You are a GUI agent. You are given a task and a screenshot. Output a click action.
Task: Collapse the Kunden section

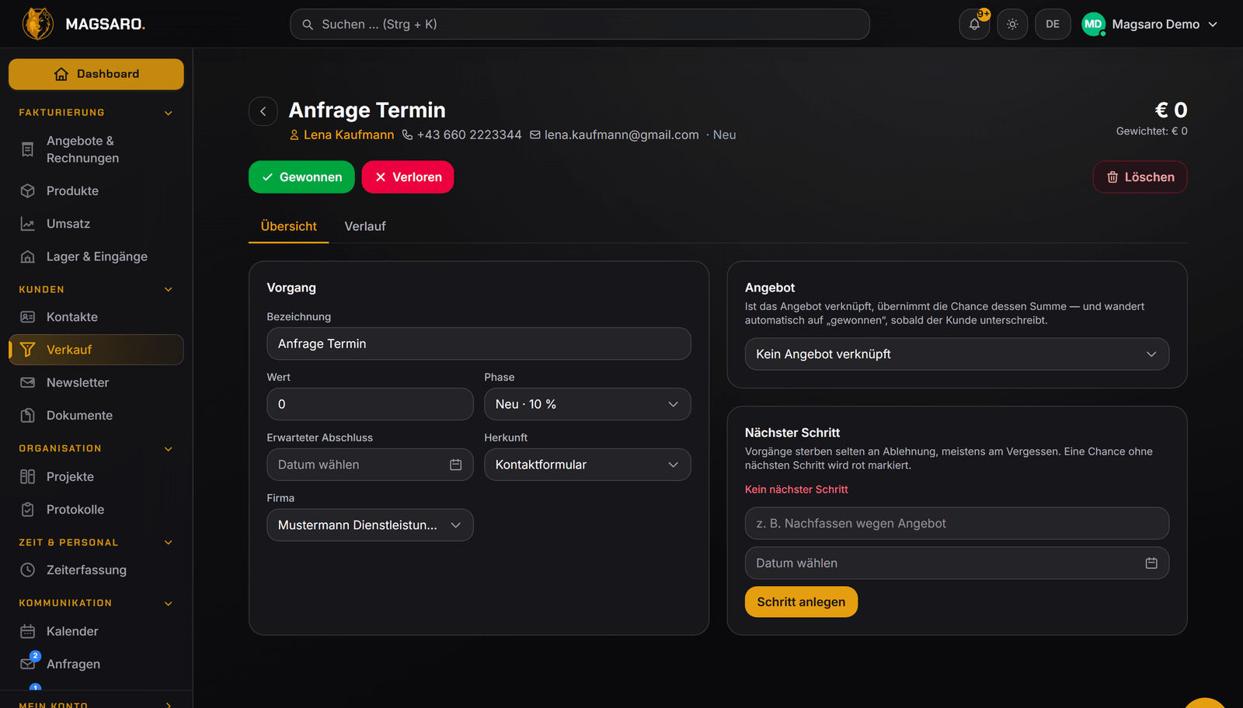tap(96, 290)
